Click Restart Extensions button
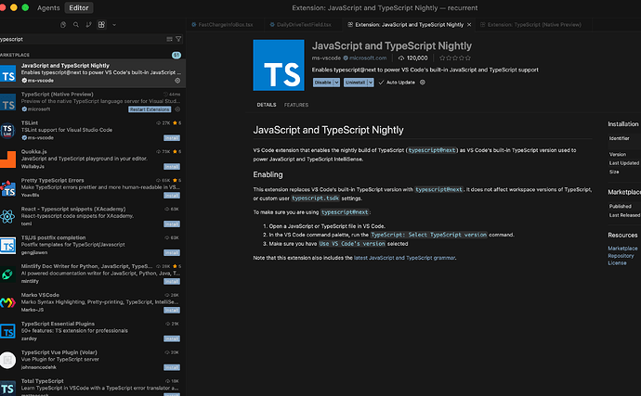The width and height of the screenshot is (641, 396). coord(150,109)
